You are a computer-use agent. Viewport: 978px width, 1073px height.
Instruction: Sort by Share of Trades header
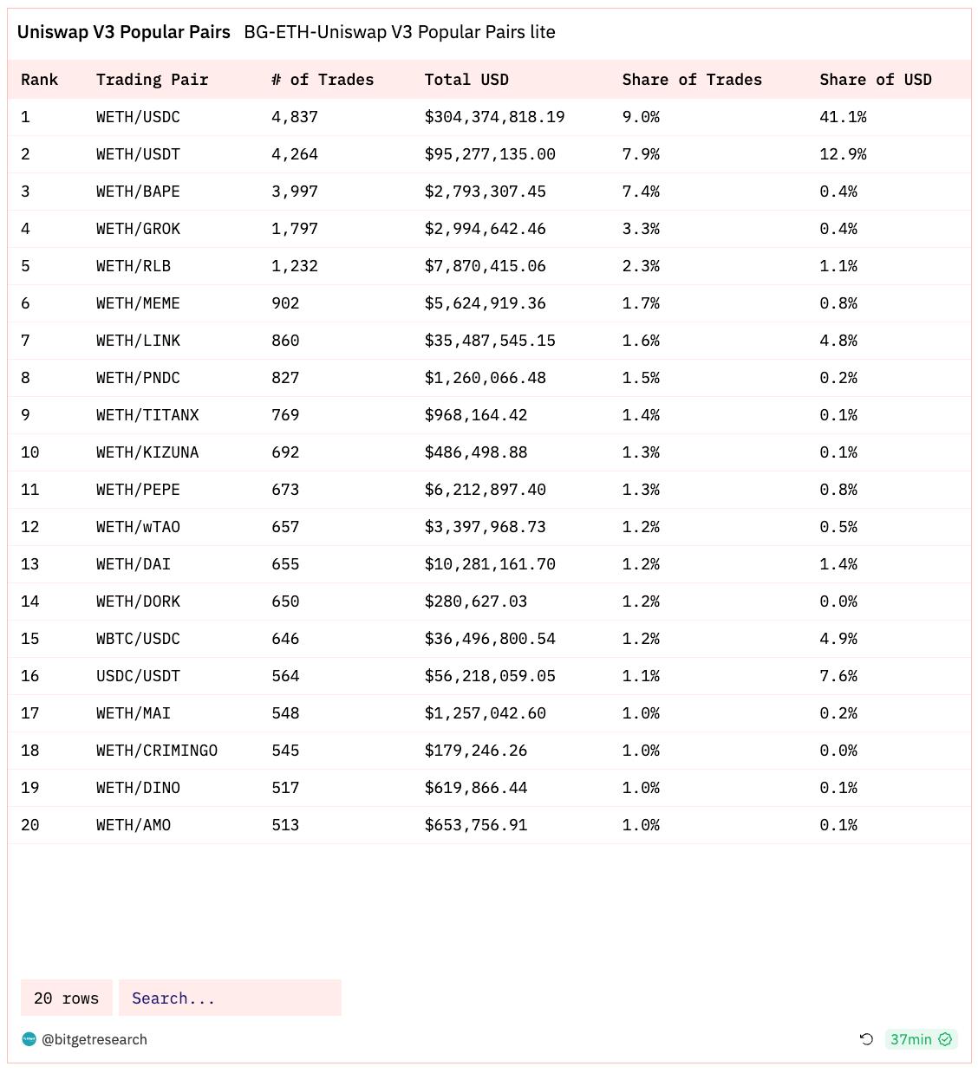point(692,80)
